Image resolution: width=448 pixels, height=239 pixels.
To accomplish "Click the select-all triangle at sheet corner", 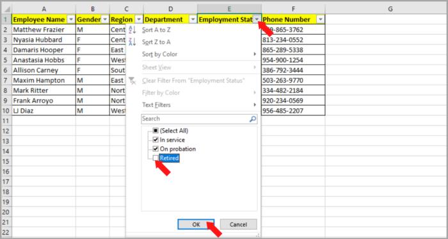I will [7, 9].
